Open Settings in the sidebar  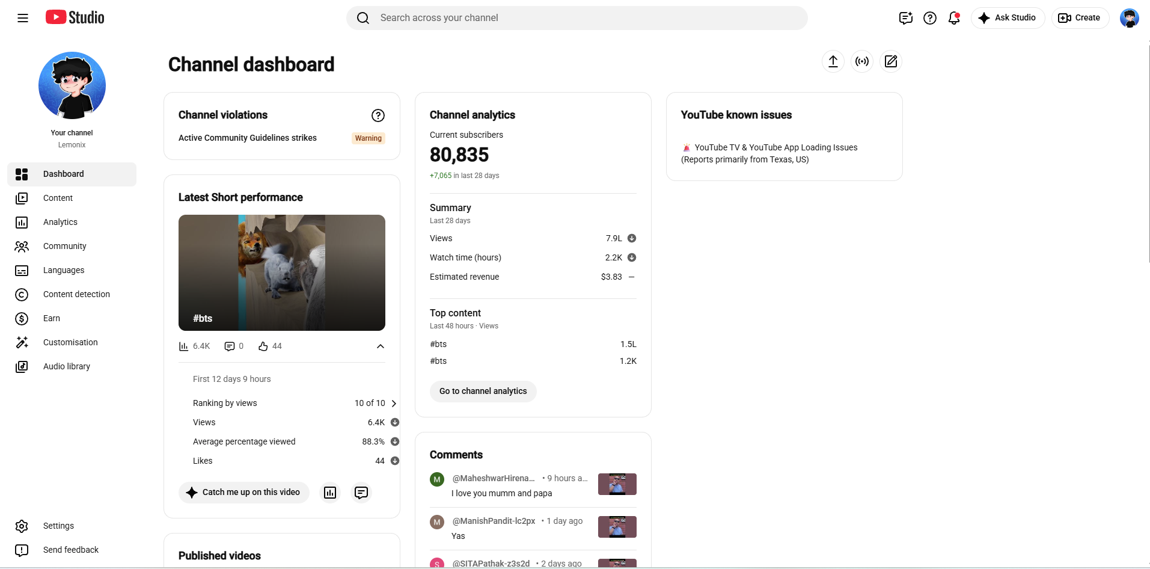point(72,526)
